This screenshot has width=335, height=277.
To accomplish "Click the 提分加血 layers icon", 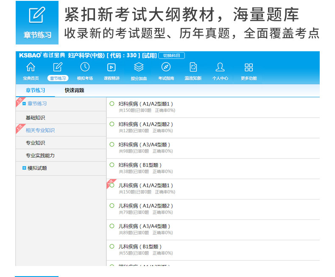I will pos(139,67).
